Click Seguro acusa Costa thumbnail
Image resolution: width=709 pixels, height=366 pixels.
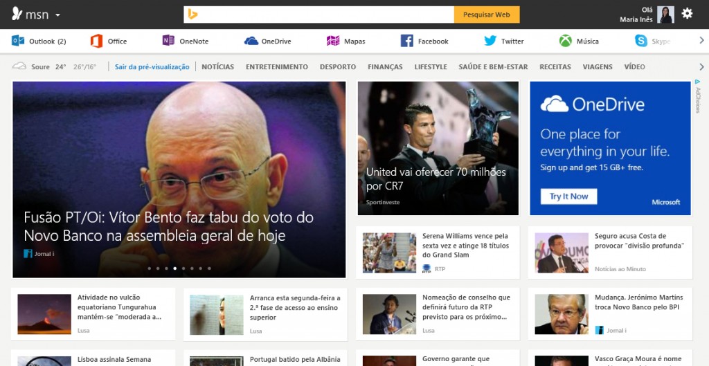click(562, 253)
